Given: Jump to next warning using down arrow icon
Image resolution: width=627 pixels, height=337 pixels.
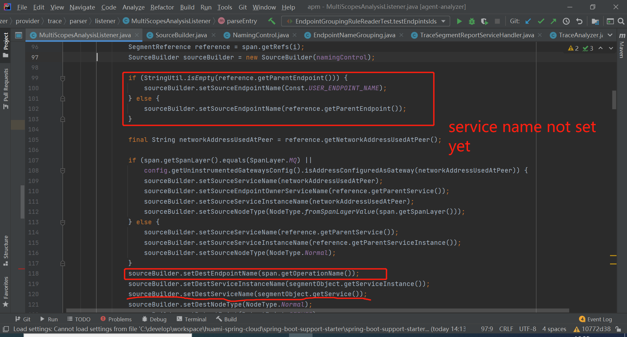Looking at the screenshot, I should click(x=611, y=48).
